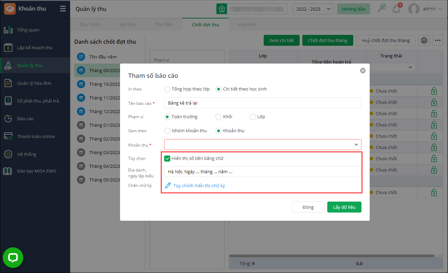
Task: Select Tháng 11/2022 in the list
Action: pyautogui.click(x=105, y=98)
